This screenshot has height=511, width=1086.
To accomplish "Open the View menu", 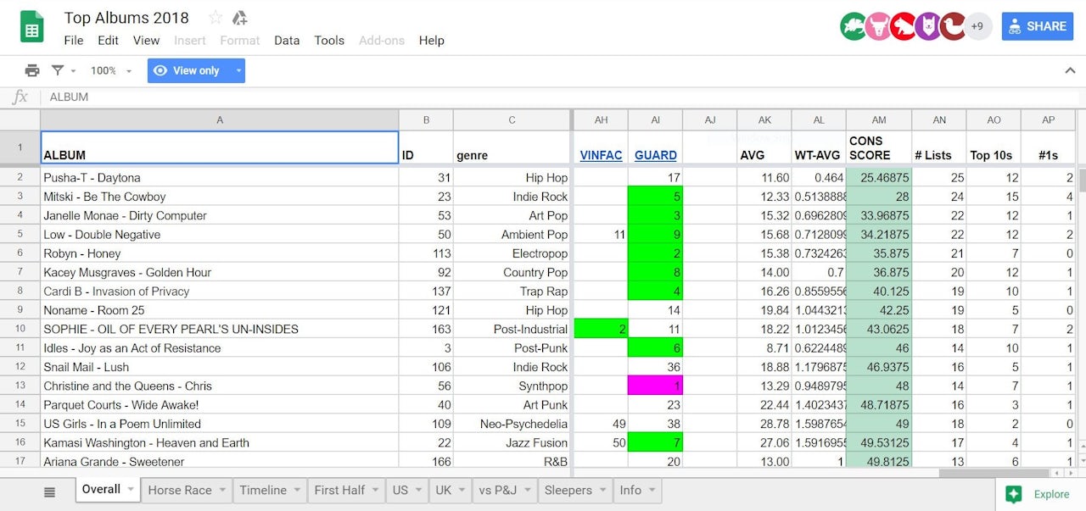I will point(146,40).
